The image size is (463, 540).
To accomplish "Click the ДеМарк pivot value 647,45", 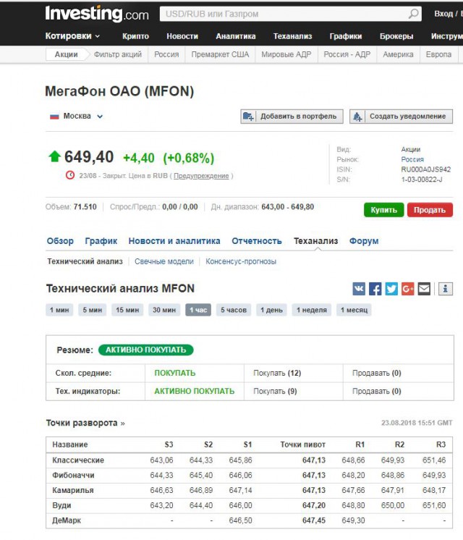I will 314,520.
